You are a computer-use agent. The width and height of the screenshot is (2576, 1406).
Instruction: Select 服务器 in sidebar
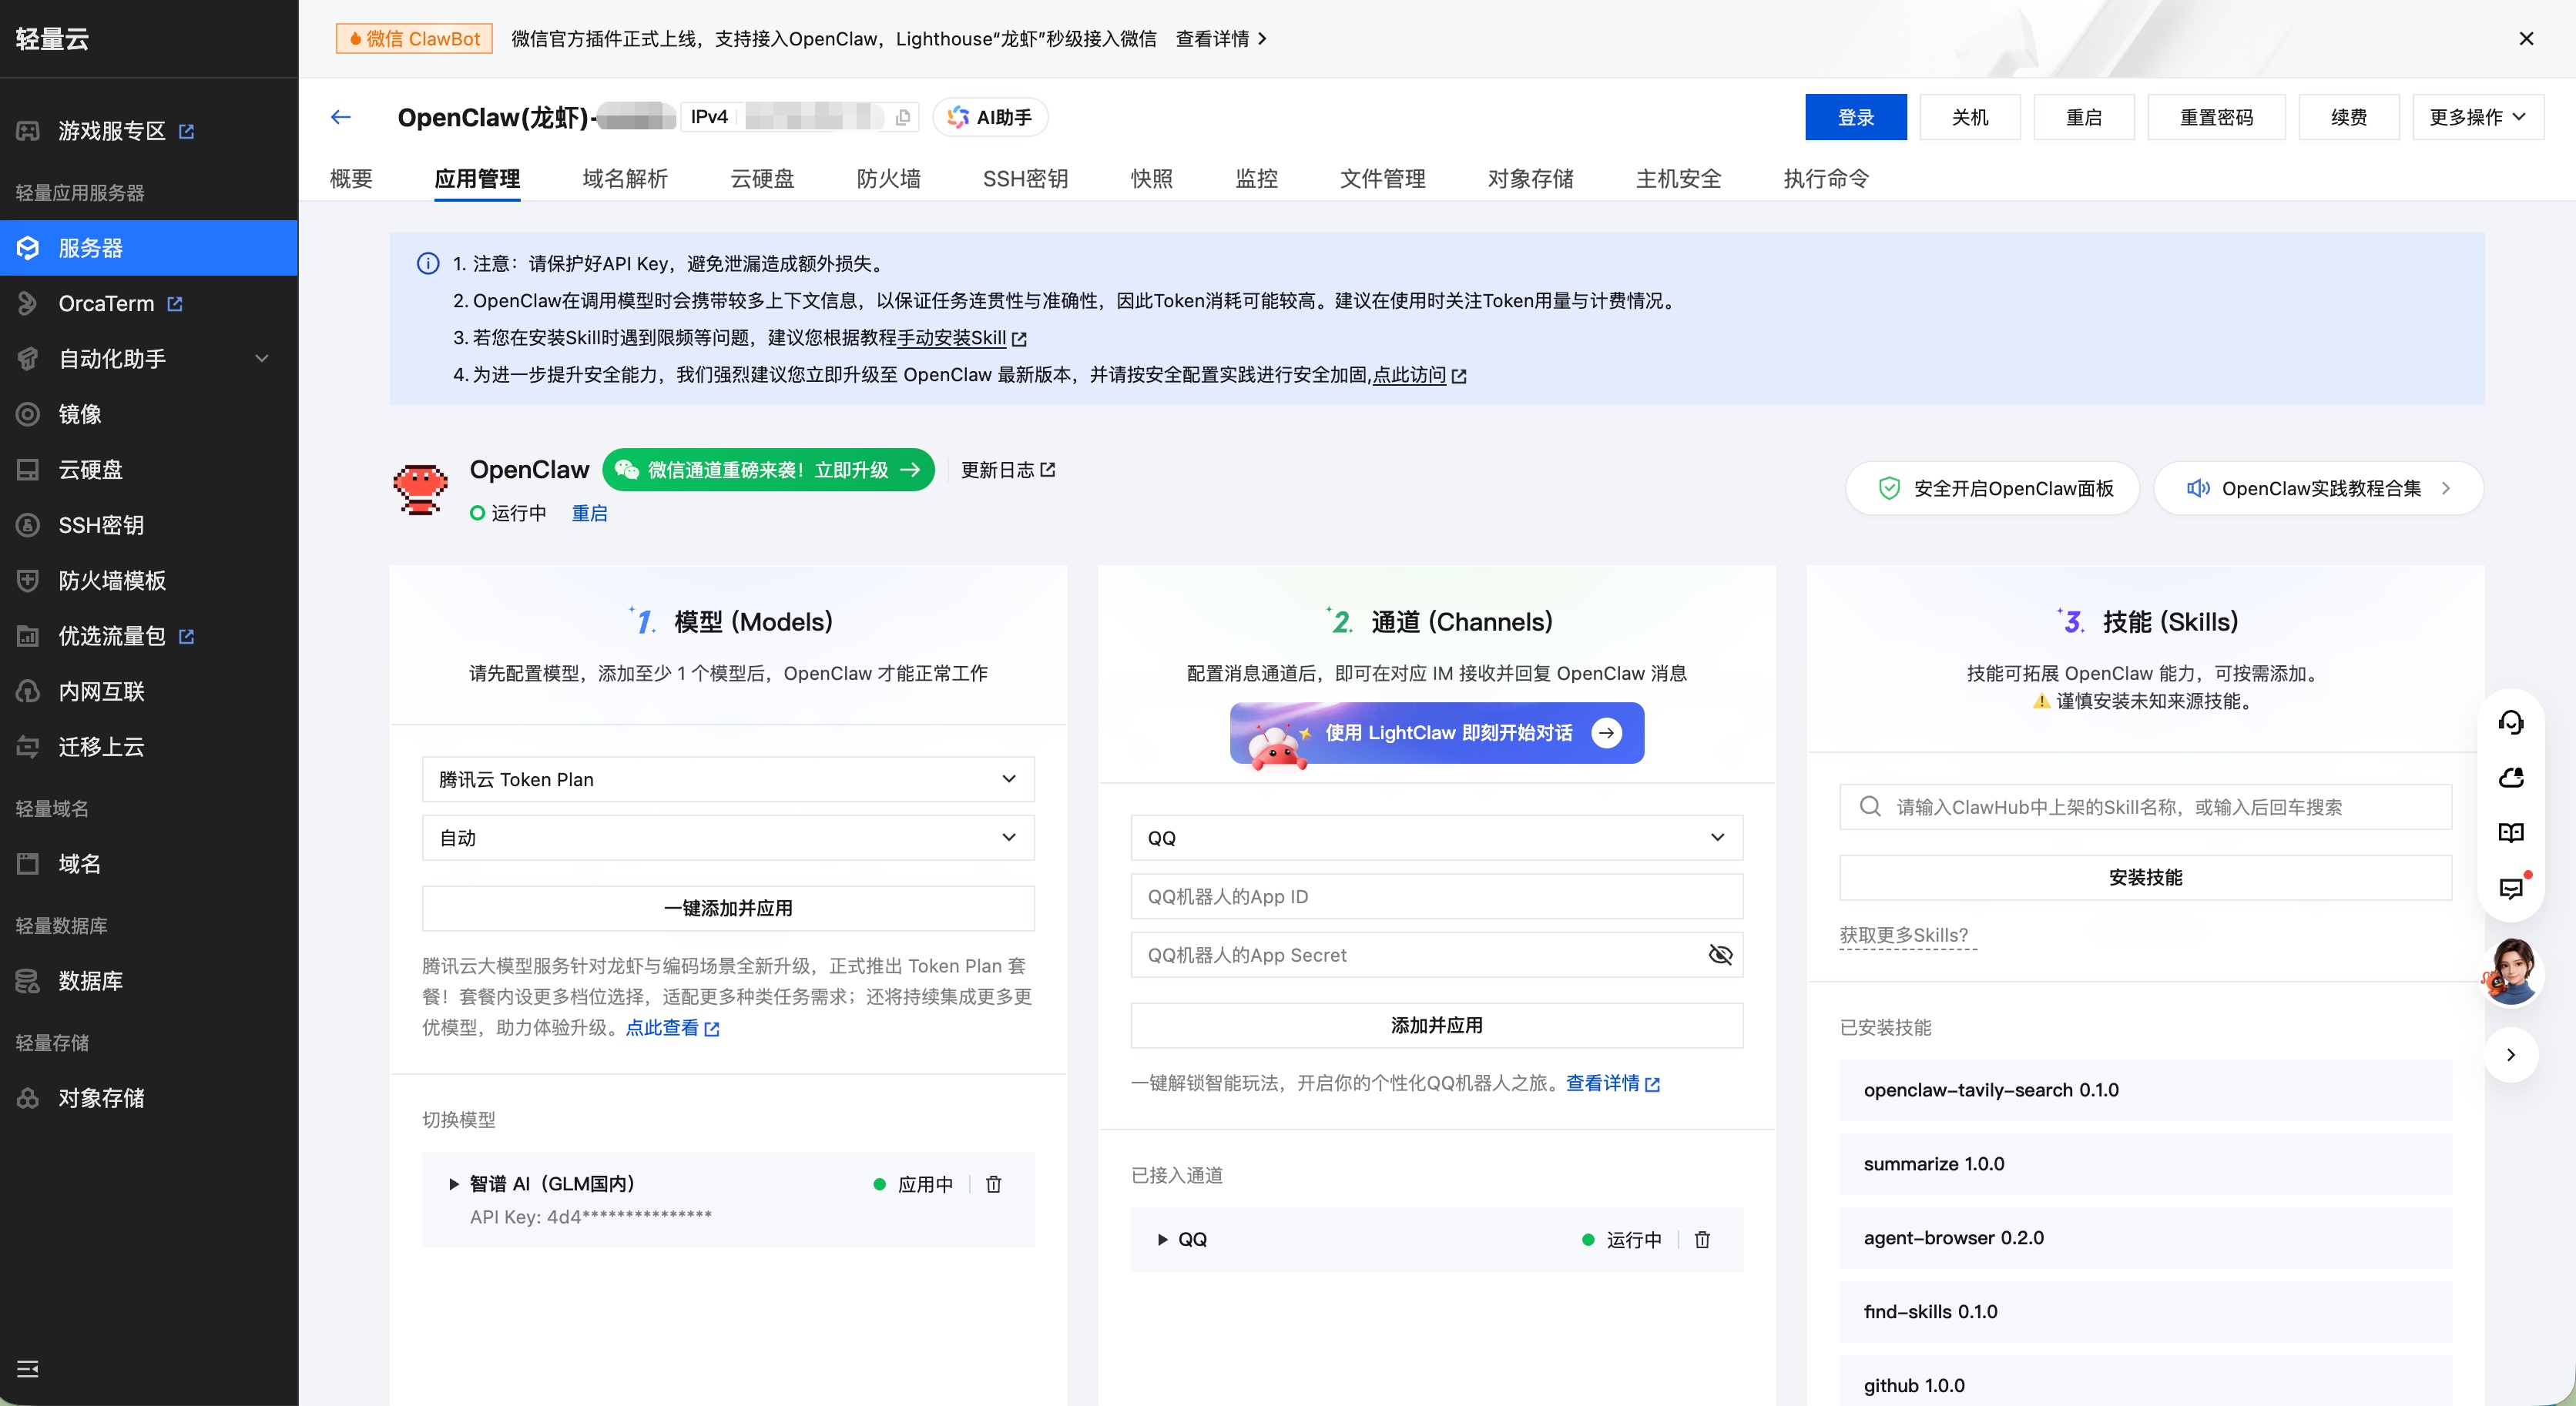[149, 248]
